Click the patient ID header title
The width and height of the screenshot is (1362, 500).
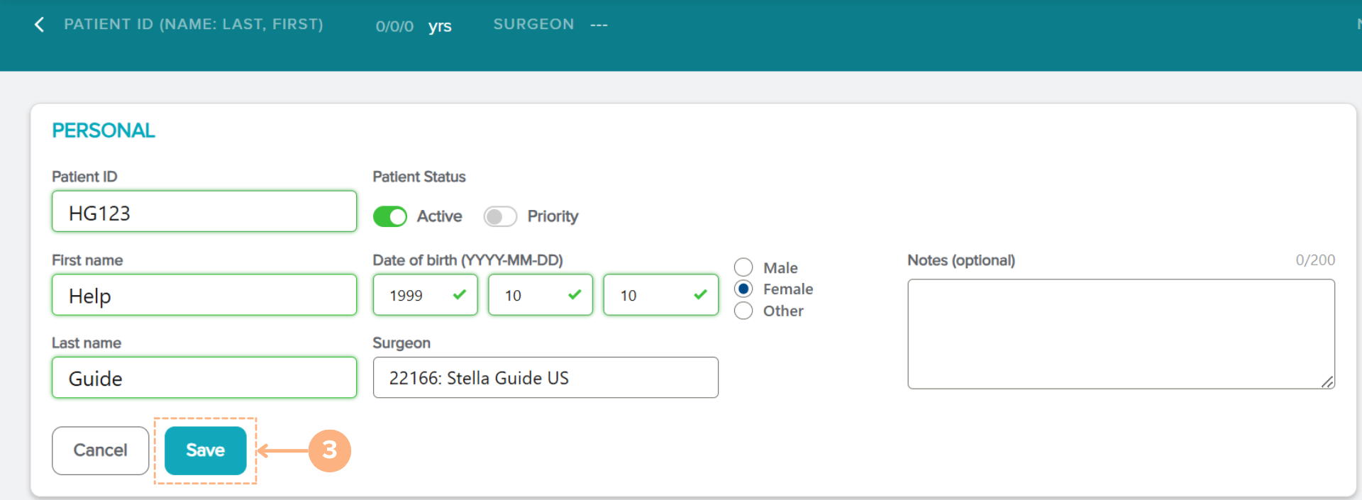[x=194, y=24]
